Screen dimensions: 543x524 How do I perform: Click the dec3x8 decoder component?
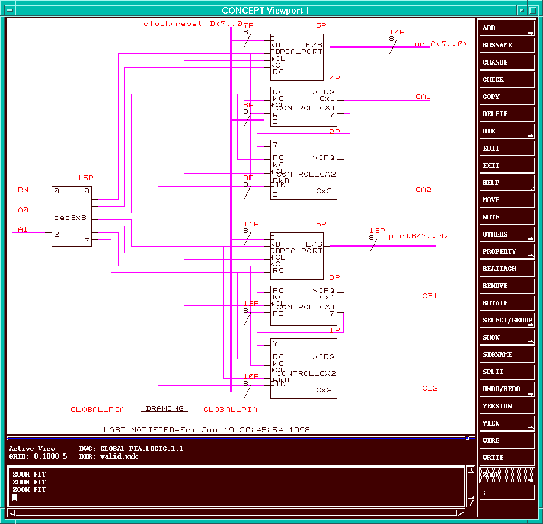click(x=71, y=217)
